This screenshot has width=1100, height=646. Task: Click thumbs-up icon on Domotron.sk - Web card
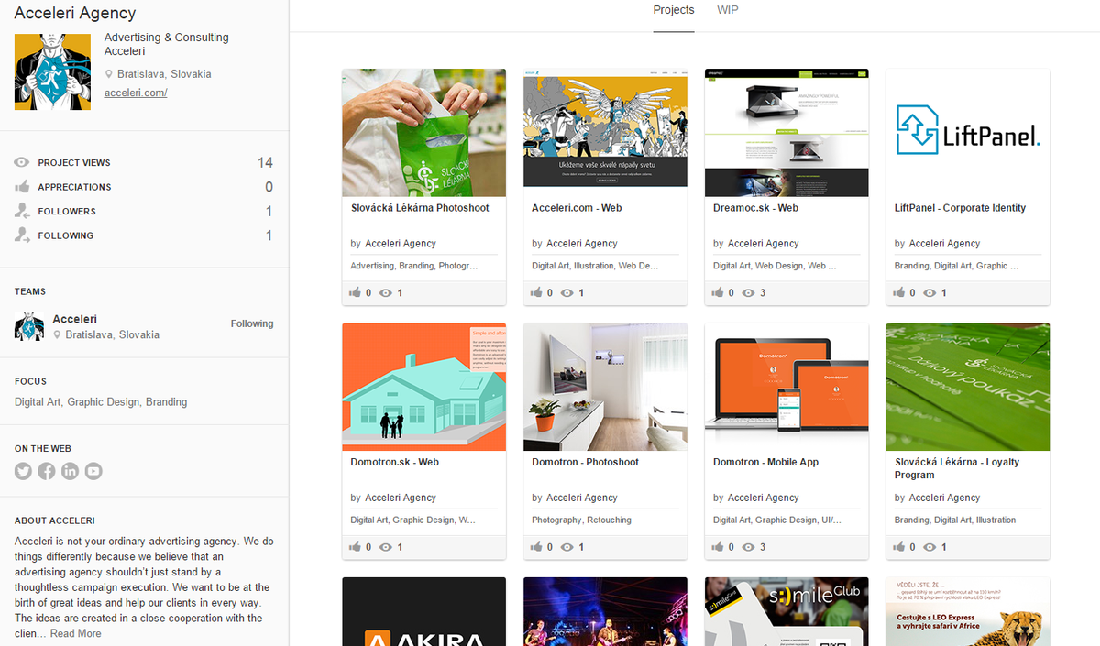355,547
